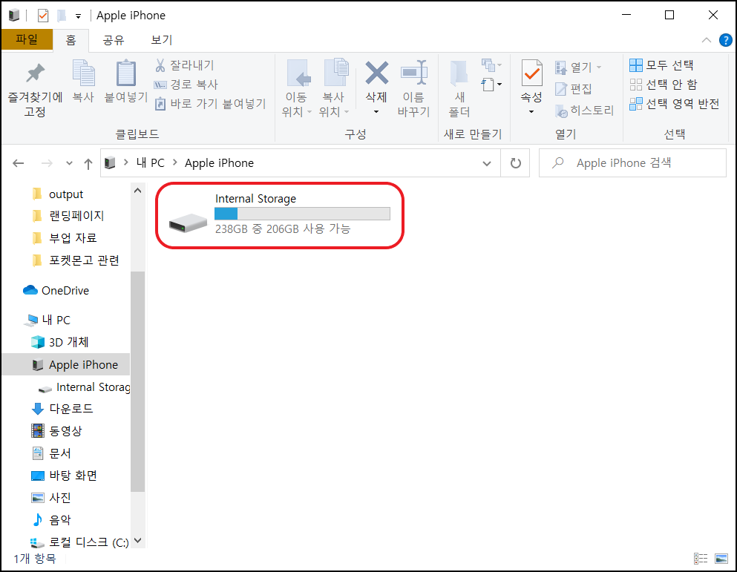Collapse the ribbon with the chevron
This screenshot has height=572, width=737.
point(707,40)
